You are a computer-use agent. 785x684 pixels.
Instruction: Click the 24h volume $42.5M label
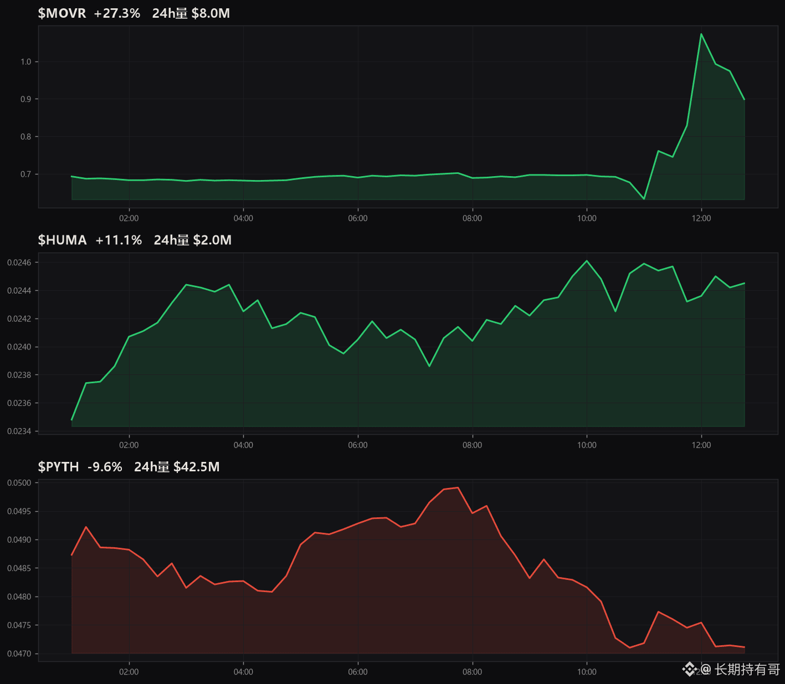pyautogui.click(x=177, y=467)
